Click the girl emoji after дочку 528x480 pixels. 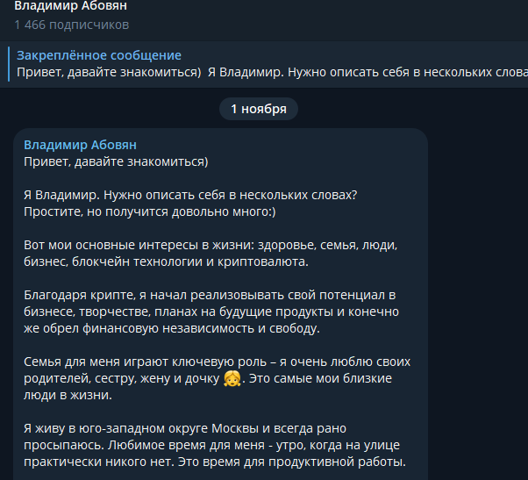click(x=232, y=378)
